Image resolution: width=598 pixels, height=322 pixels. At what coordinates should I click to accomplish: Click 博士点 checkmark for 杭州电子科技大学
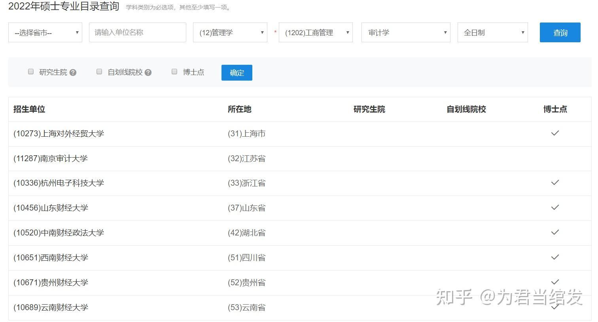pyautogui.click(x=555, y=183)
